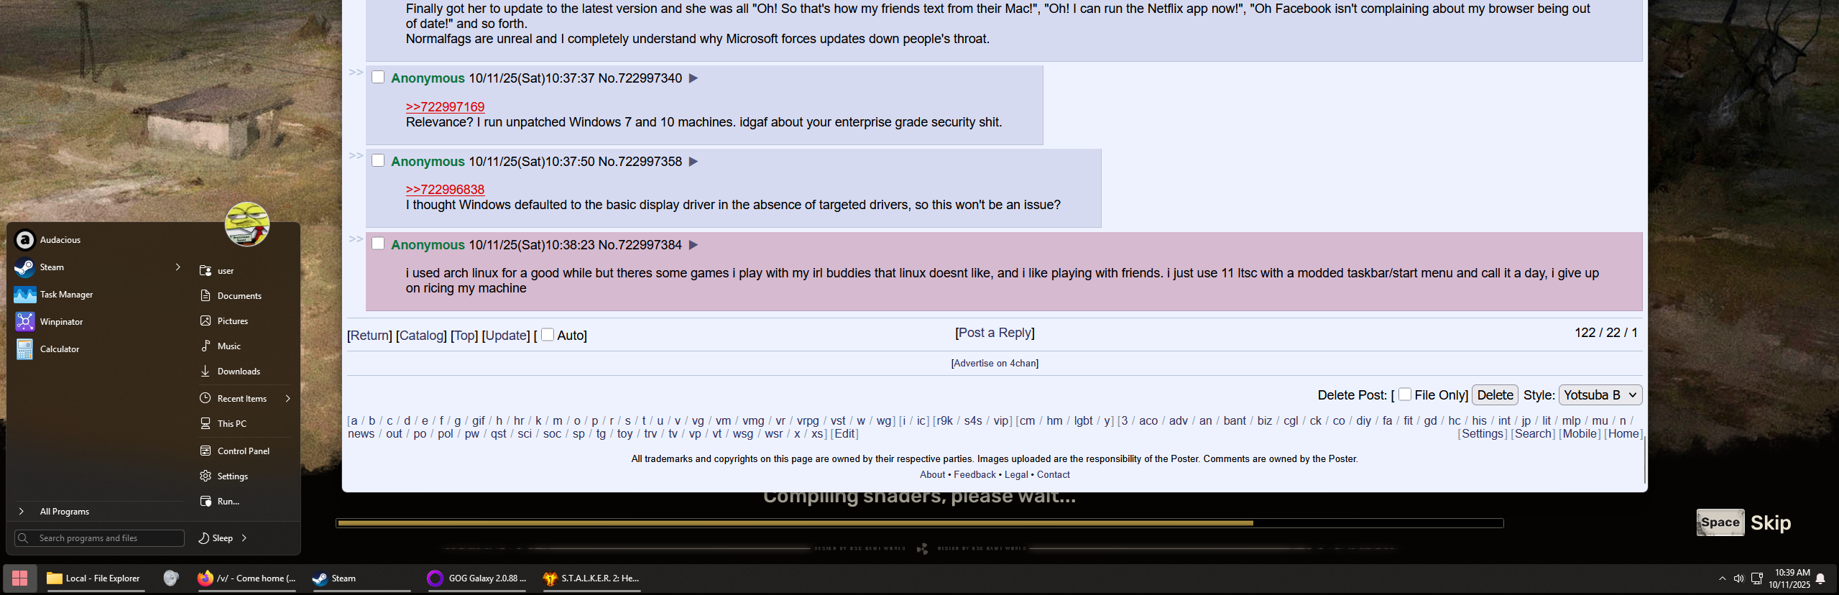Expand the Recent Items submenu
Viewport: 1839px width, 595px height.
tap(287, 399)
